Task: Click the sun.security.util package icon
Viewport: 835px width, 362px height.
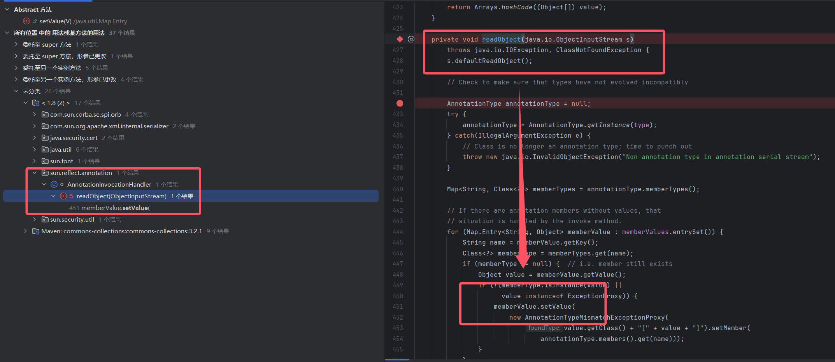Action: pyautogui.click(x=45, y=219)
